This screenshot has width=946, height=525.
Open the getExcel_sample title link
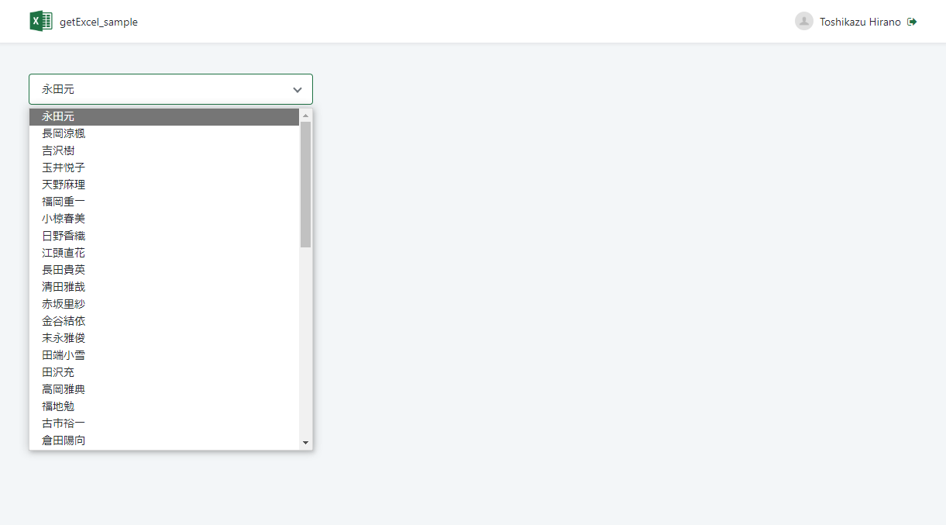pos(98,22)
